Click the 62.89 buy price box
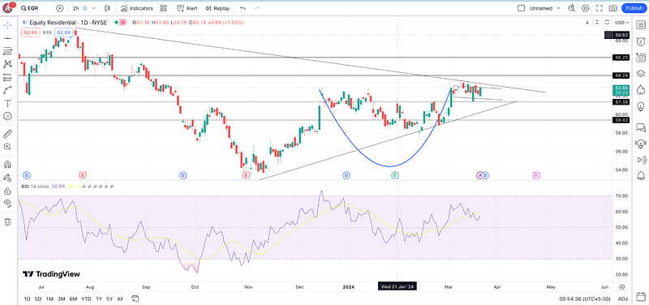649x305 pixels. click(x=64, y=32)
